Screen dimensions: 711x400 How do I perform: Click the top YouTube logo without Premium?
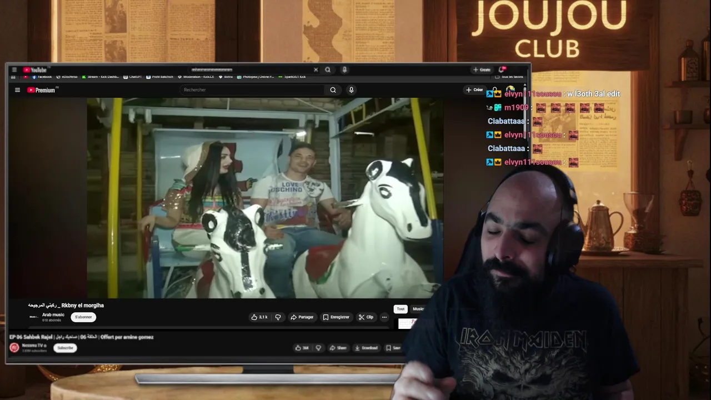click(x=35, y=70)
